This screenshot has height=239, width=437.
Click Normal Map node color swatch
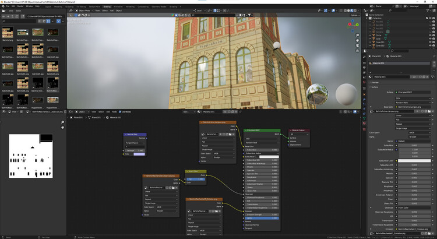pos(139,154)
